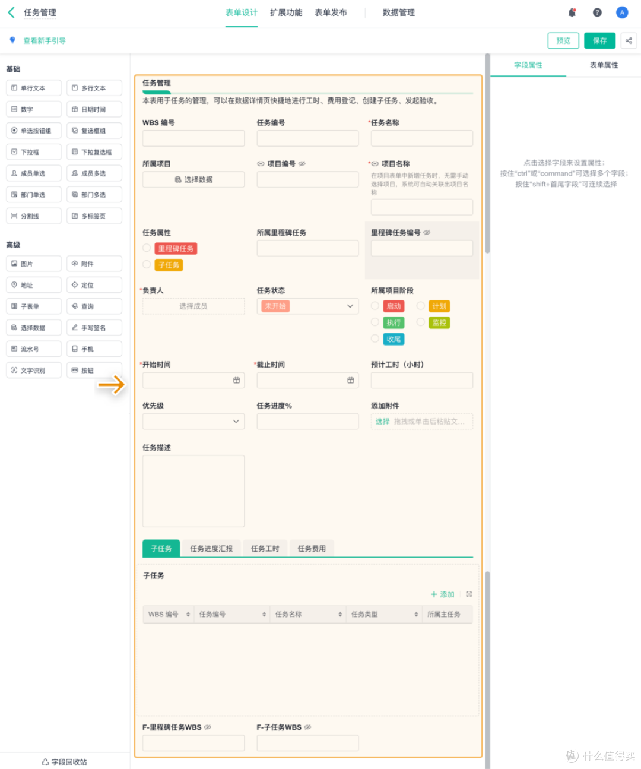Screen dimensions: 641x769
Task: Select the 图片 field type
Action: click(33, 263)
